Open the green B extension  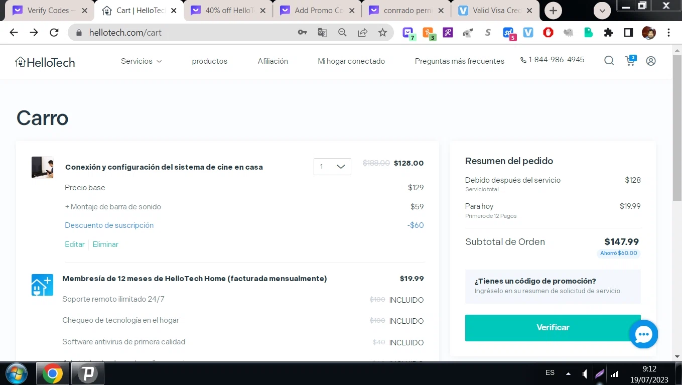(x=588, y=33)
